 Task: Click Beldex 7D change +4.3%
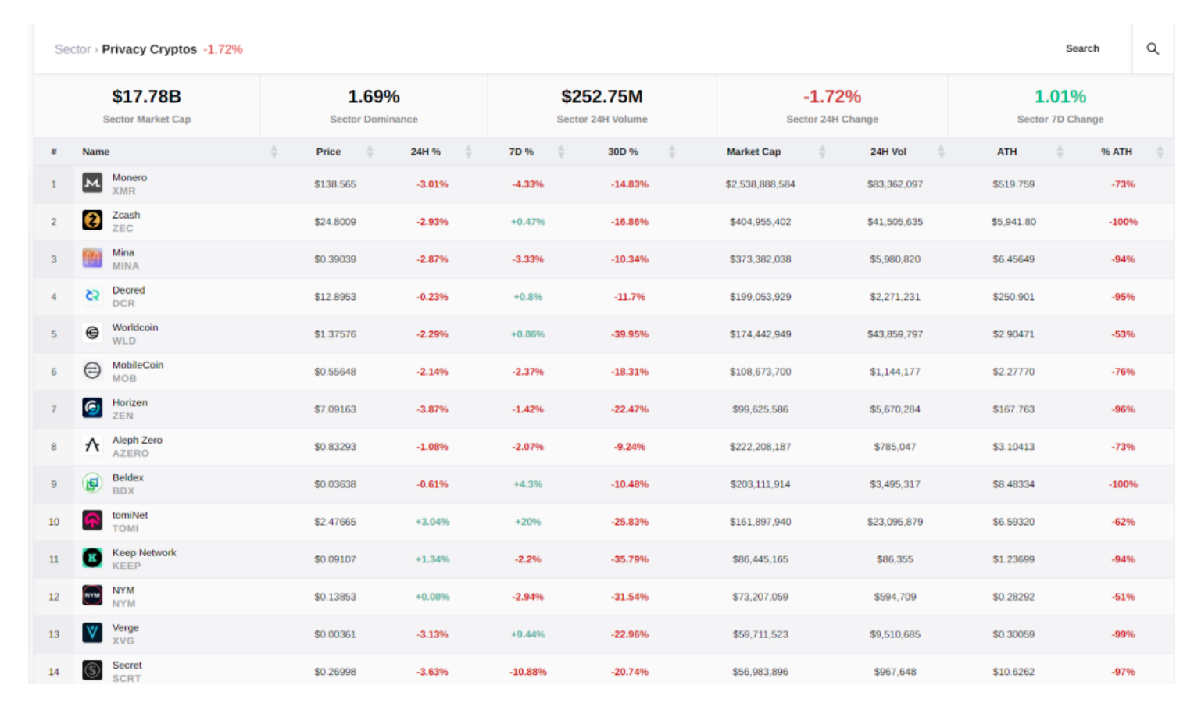[x=528, y=484]
